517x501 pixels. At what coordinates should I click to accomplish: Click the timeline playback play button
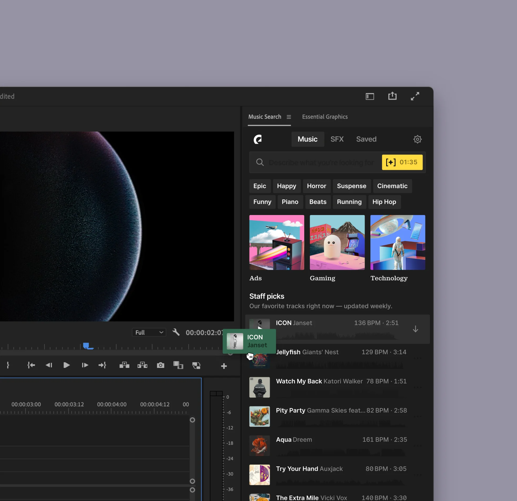[66, 365]
